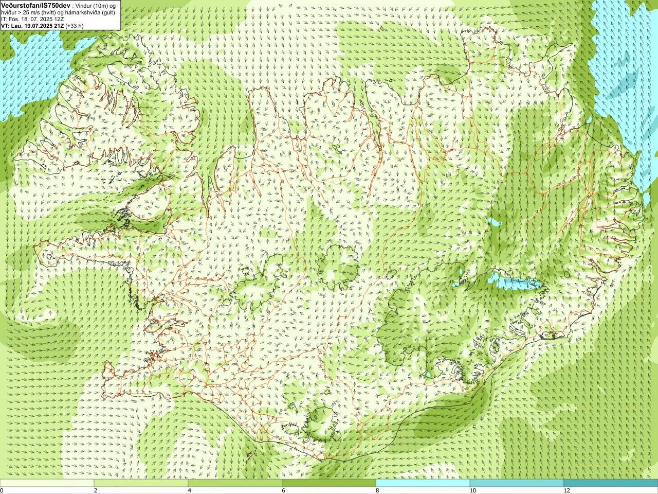Click the pale yellow 0–2 legend swatch
Image resolution: width=658 pixels, height=494 pixels.
pyautogui.click(x=47, y=483)
